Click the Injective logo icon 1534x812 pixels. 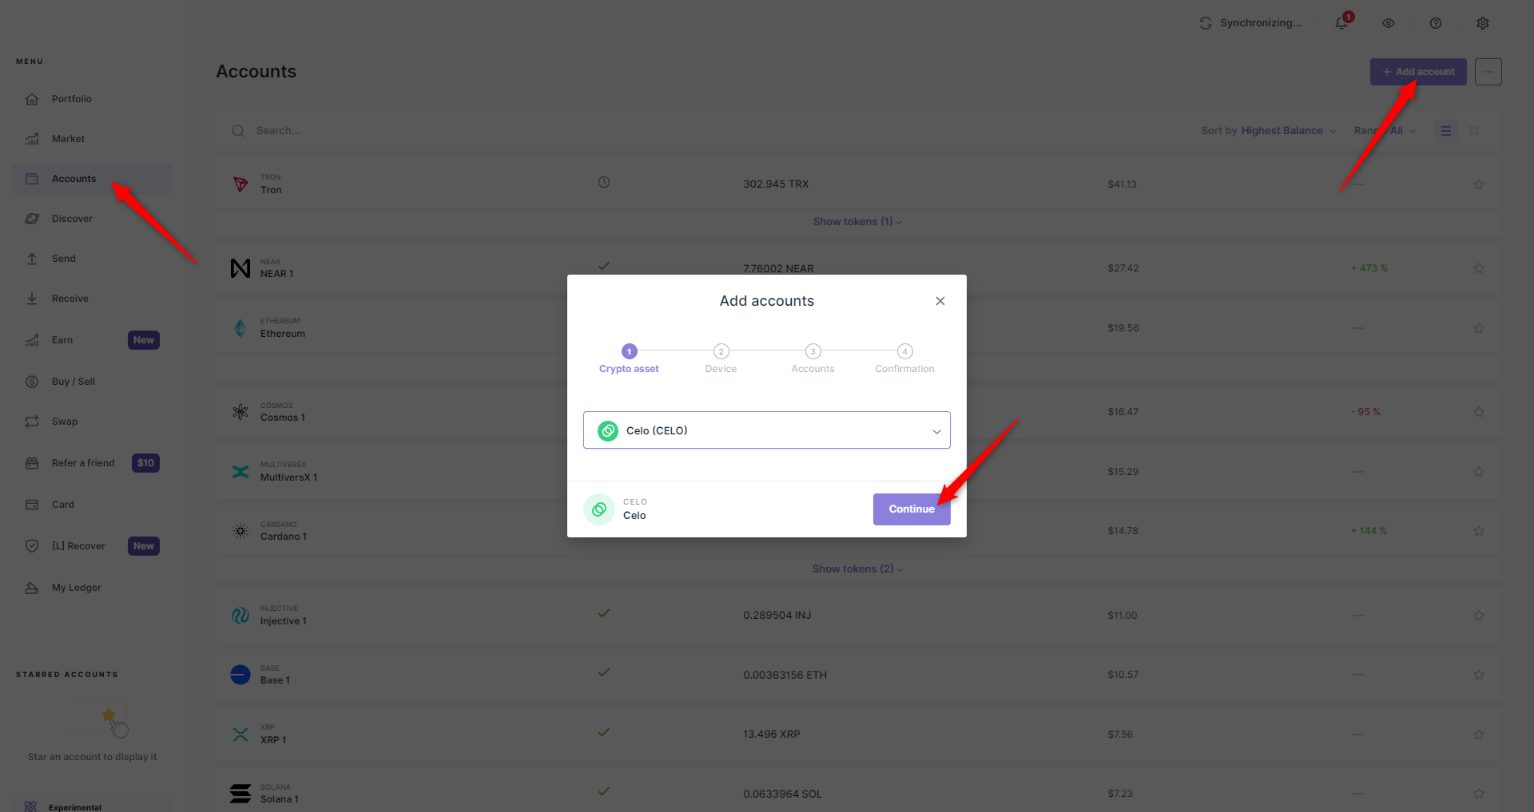click(x=240, y=616)
